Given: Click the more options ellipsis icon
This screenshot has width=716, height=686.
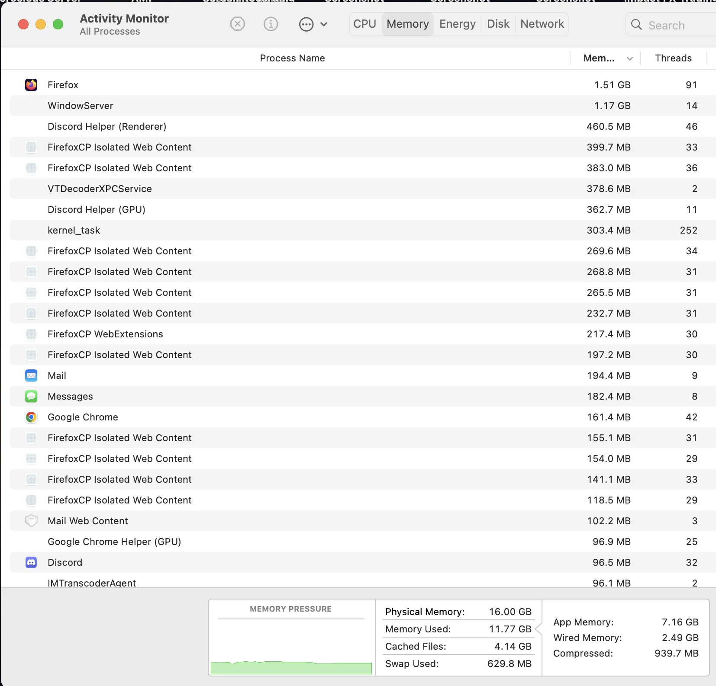Looking at the screenshot, I should coord(306,24).
